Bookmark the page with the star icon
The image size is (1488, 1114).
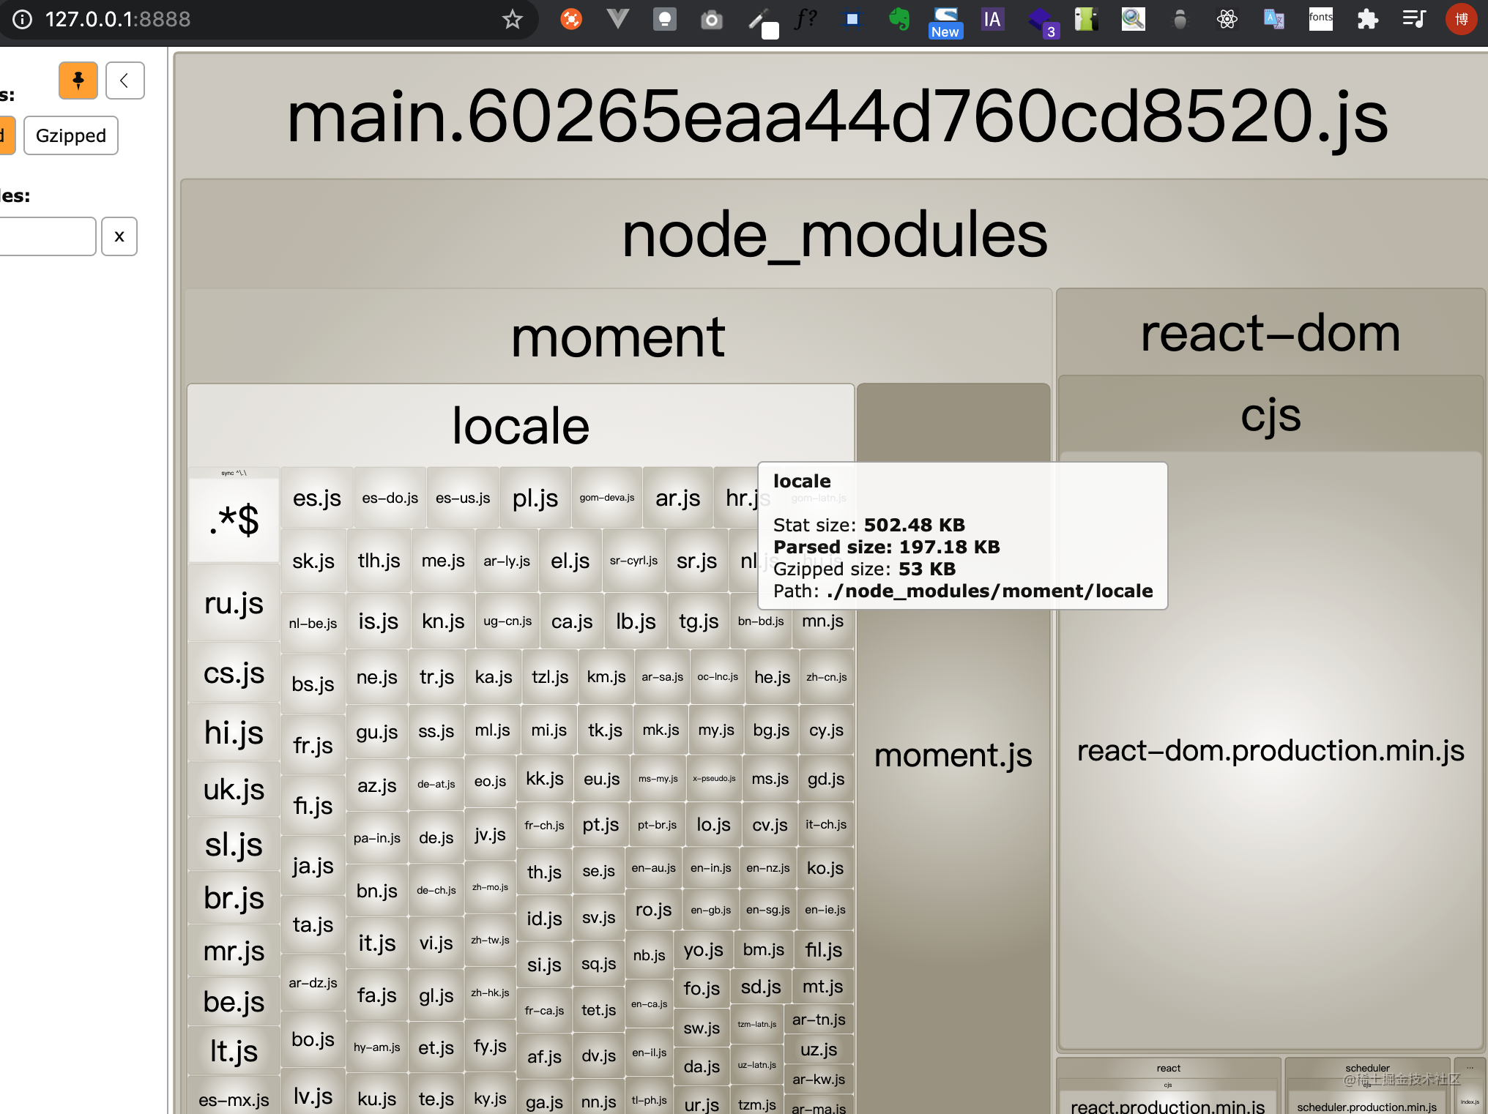pyautogui.click(x=513, y=19)
